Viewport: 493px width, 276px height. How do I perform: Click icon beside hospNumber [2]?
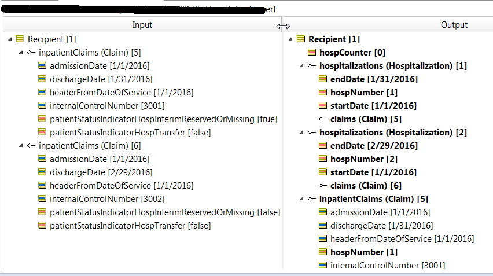tap(323, 159)
